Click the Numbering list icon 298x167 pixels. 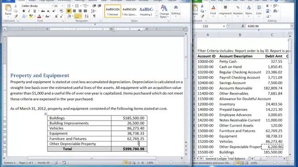(77, 6)
